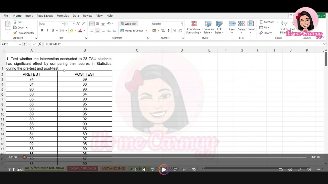Click the Insert Function fx icon

click(40, 44)
